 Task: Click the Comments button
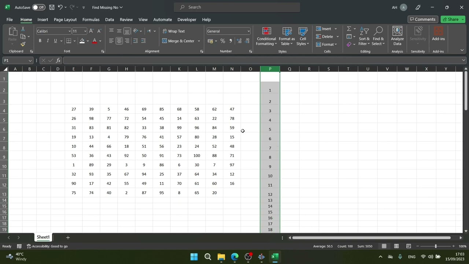423,19
